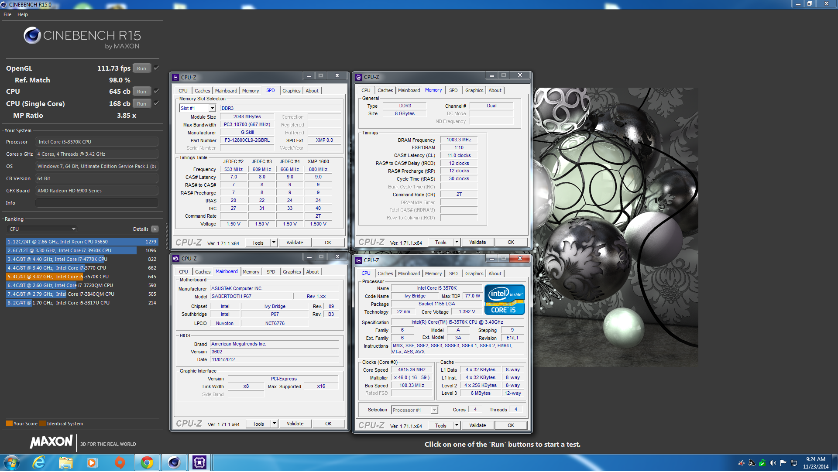838x472 pixels.
Task: Select the Xeon X5650 ranking entry
Action: coord(82,242)
